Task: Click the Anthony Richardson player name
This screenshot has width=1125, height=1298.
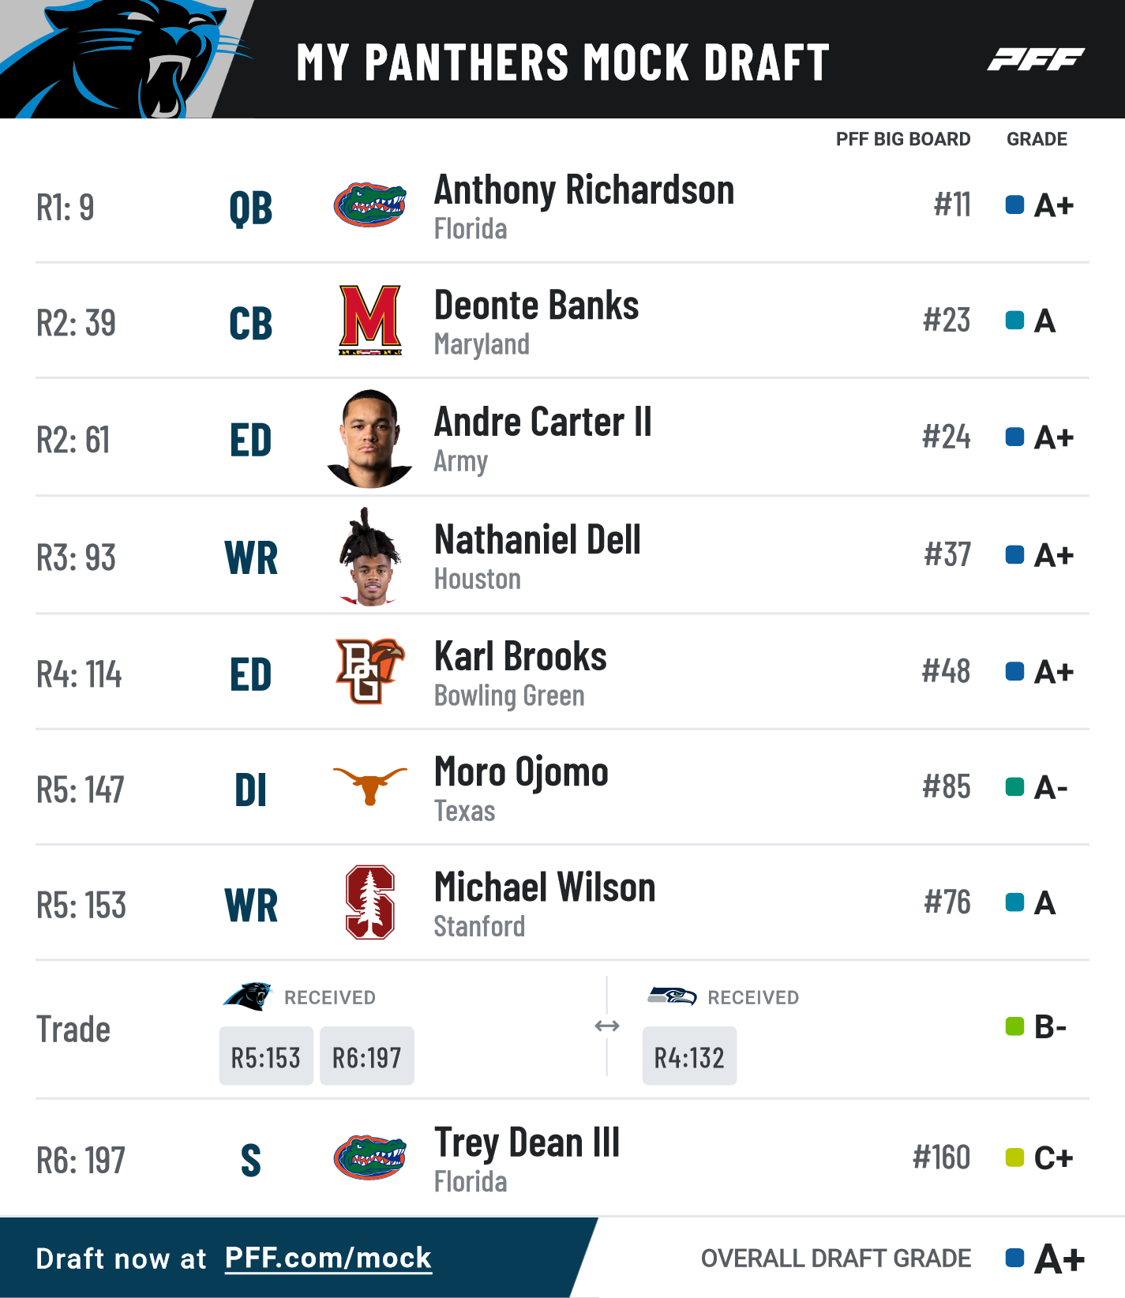Action: tap(584, 190)
